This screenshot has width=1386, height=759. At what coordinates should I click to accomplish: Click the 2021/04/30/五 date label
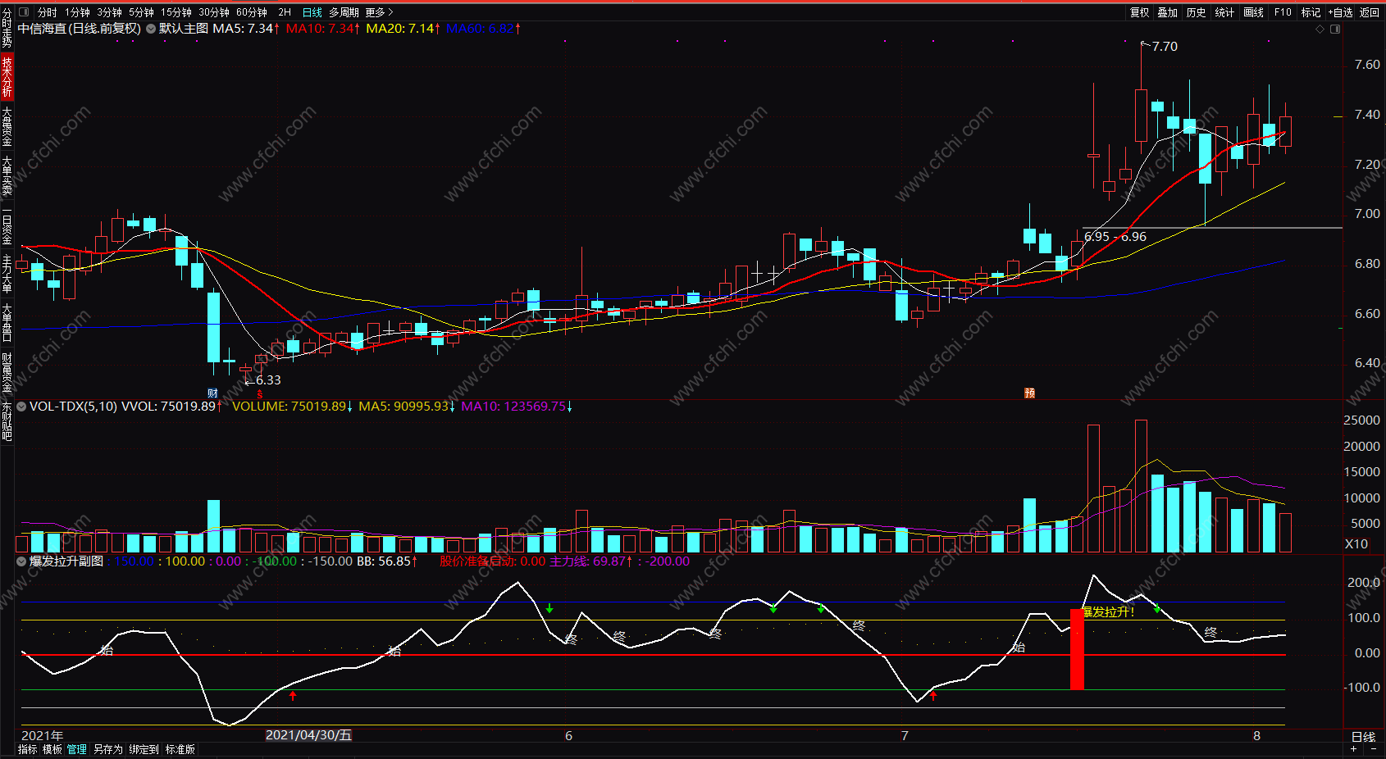pyautogui.click(x=308, y=735)
